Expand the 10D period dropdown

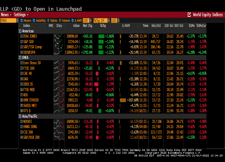[87, 20]
